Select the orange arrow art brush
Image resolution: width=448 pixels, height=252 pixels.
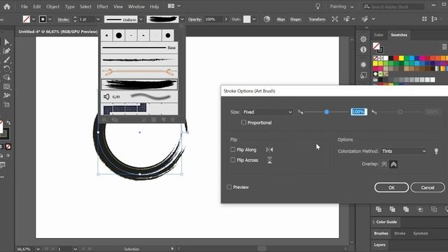(x=139, y=72)
